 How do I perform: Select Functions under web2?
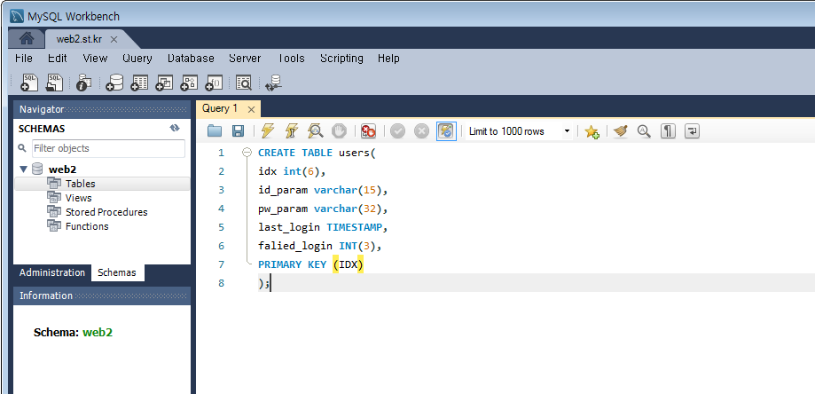coord(87,226)
